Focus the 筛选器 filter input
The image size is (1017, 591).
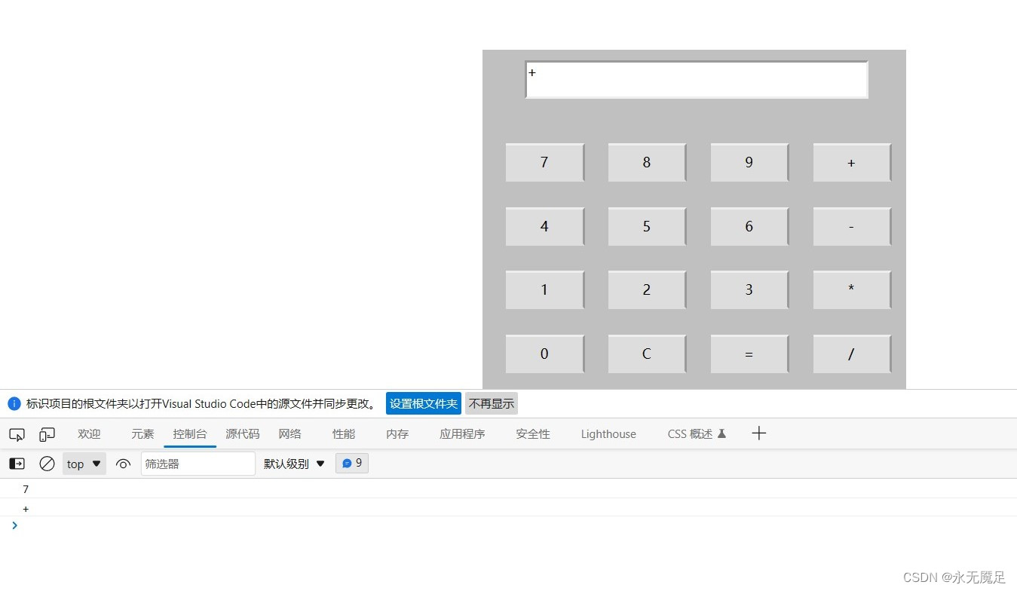198,464
